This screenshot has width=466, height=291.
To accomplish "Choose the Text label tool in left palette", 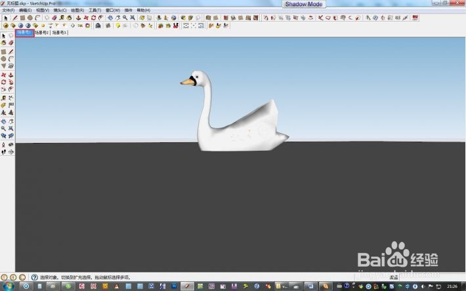I will pyautogui.click(x=11, y=105).
